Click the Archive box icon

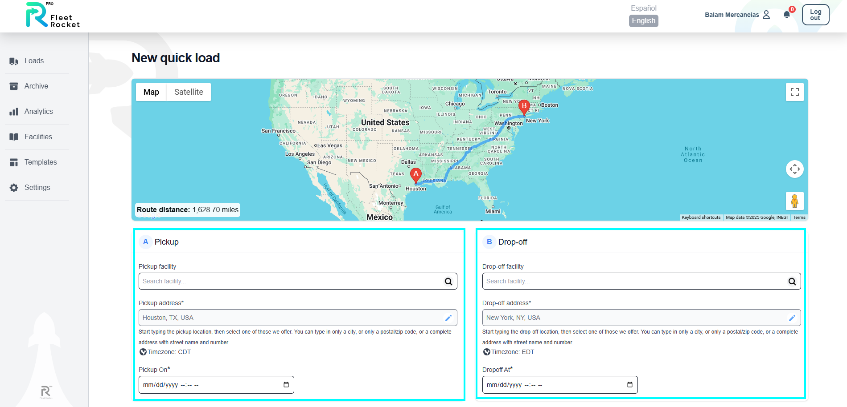(x=14, y=86)
